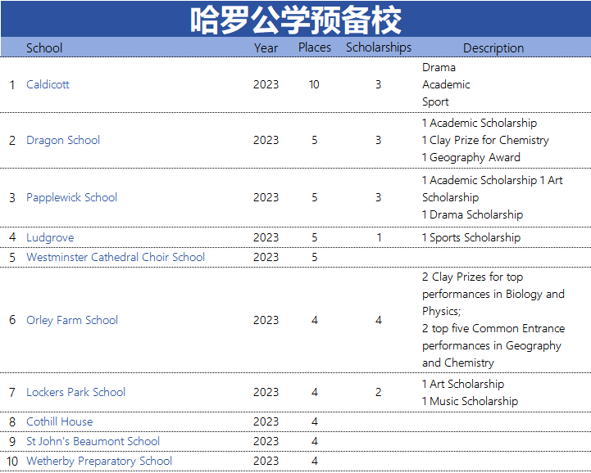Select Caldicott's year cell 2023
Screen dimensions: 591x473
pos(266,84)
